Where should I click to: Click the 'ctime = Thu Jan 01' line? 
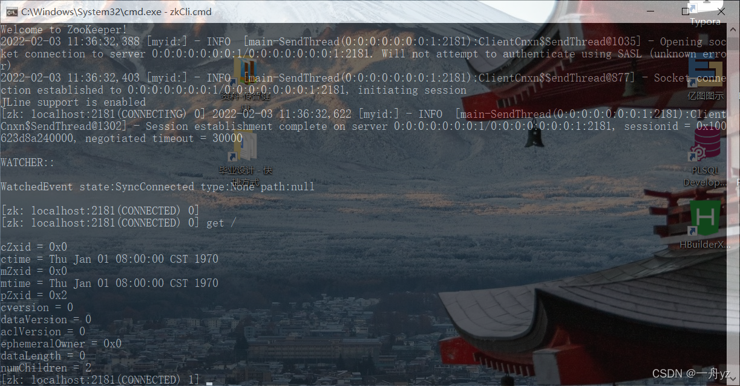tap(110, 259)
